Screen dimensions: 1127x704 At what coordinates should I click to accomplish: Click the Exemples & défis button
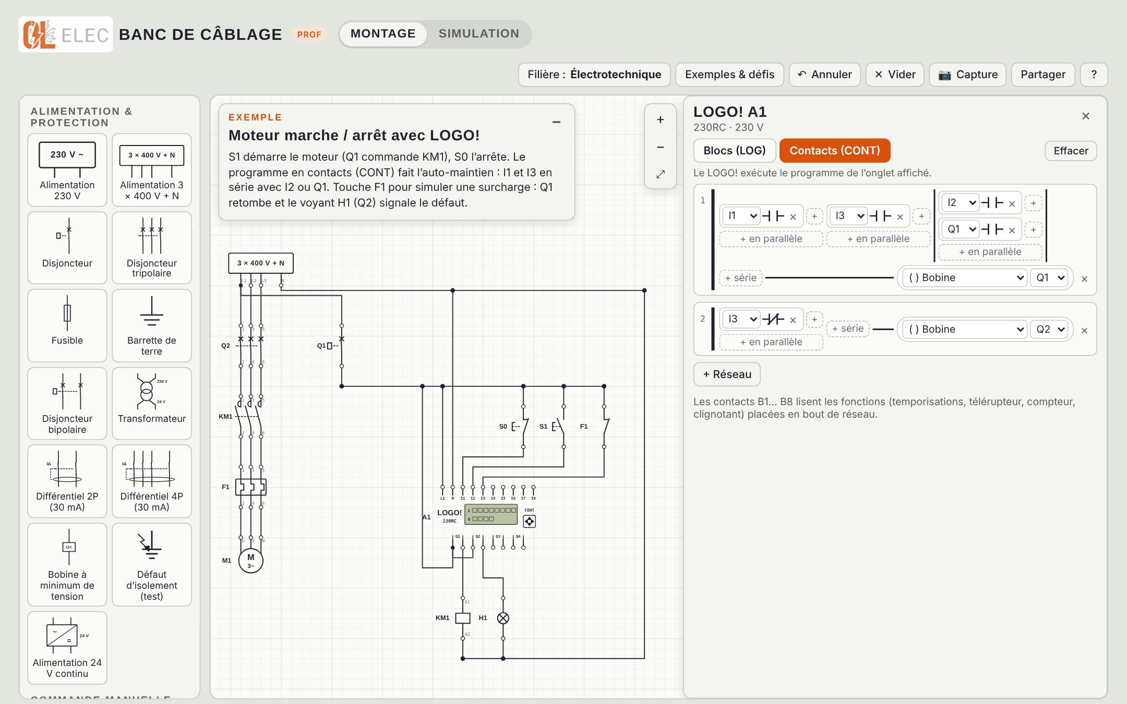pyautogui.click(x=729, y=75)
